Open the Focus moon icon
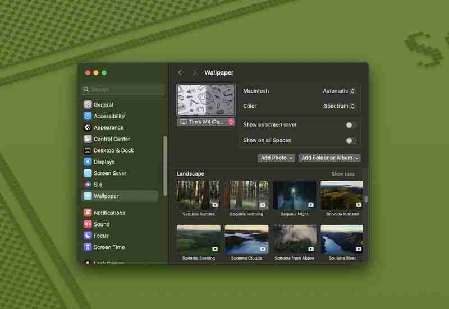449x309 pixels. tap(88, 236)
